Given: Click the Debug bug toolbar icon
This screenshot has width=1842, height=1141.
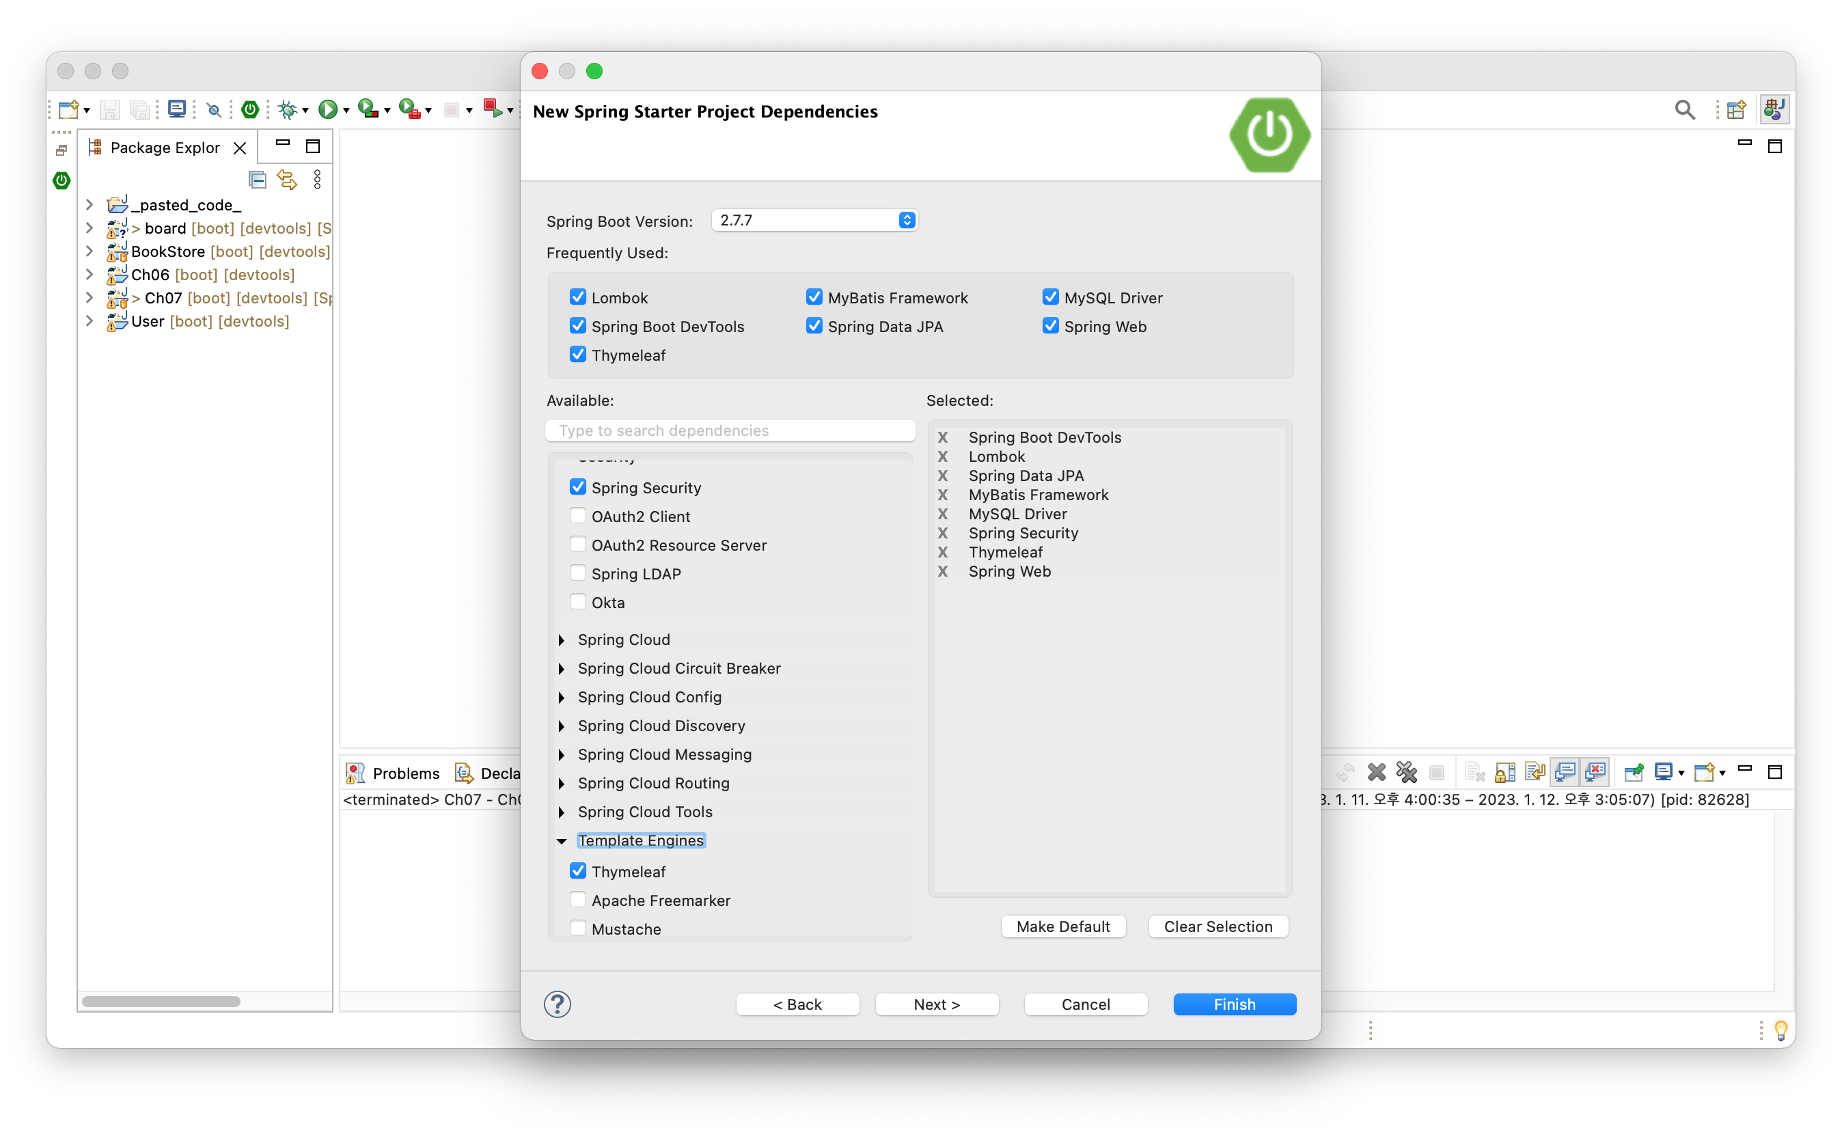Looking at the screenshot, I should click(x=287, y=110).
